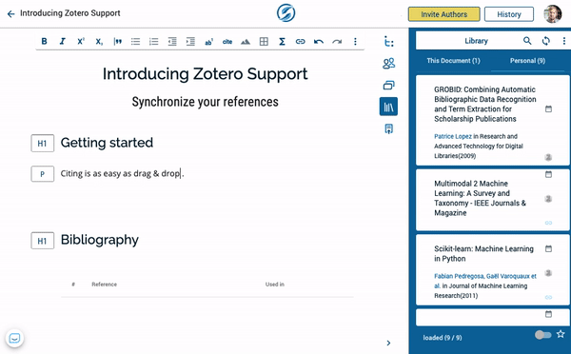Place cursor in Getting started heading
The height and width of the screenshot is (354, 571).
tap(107, 143)
